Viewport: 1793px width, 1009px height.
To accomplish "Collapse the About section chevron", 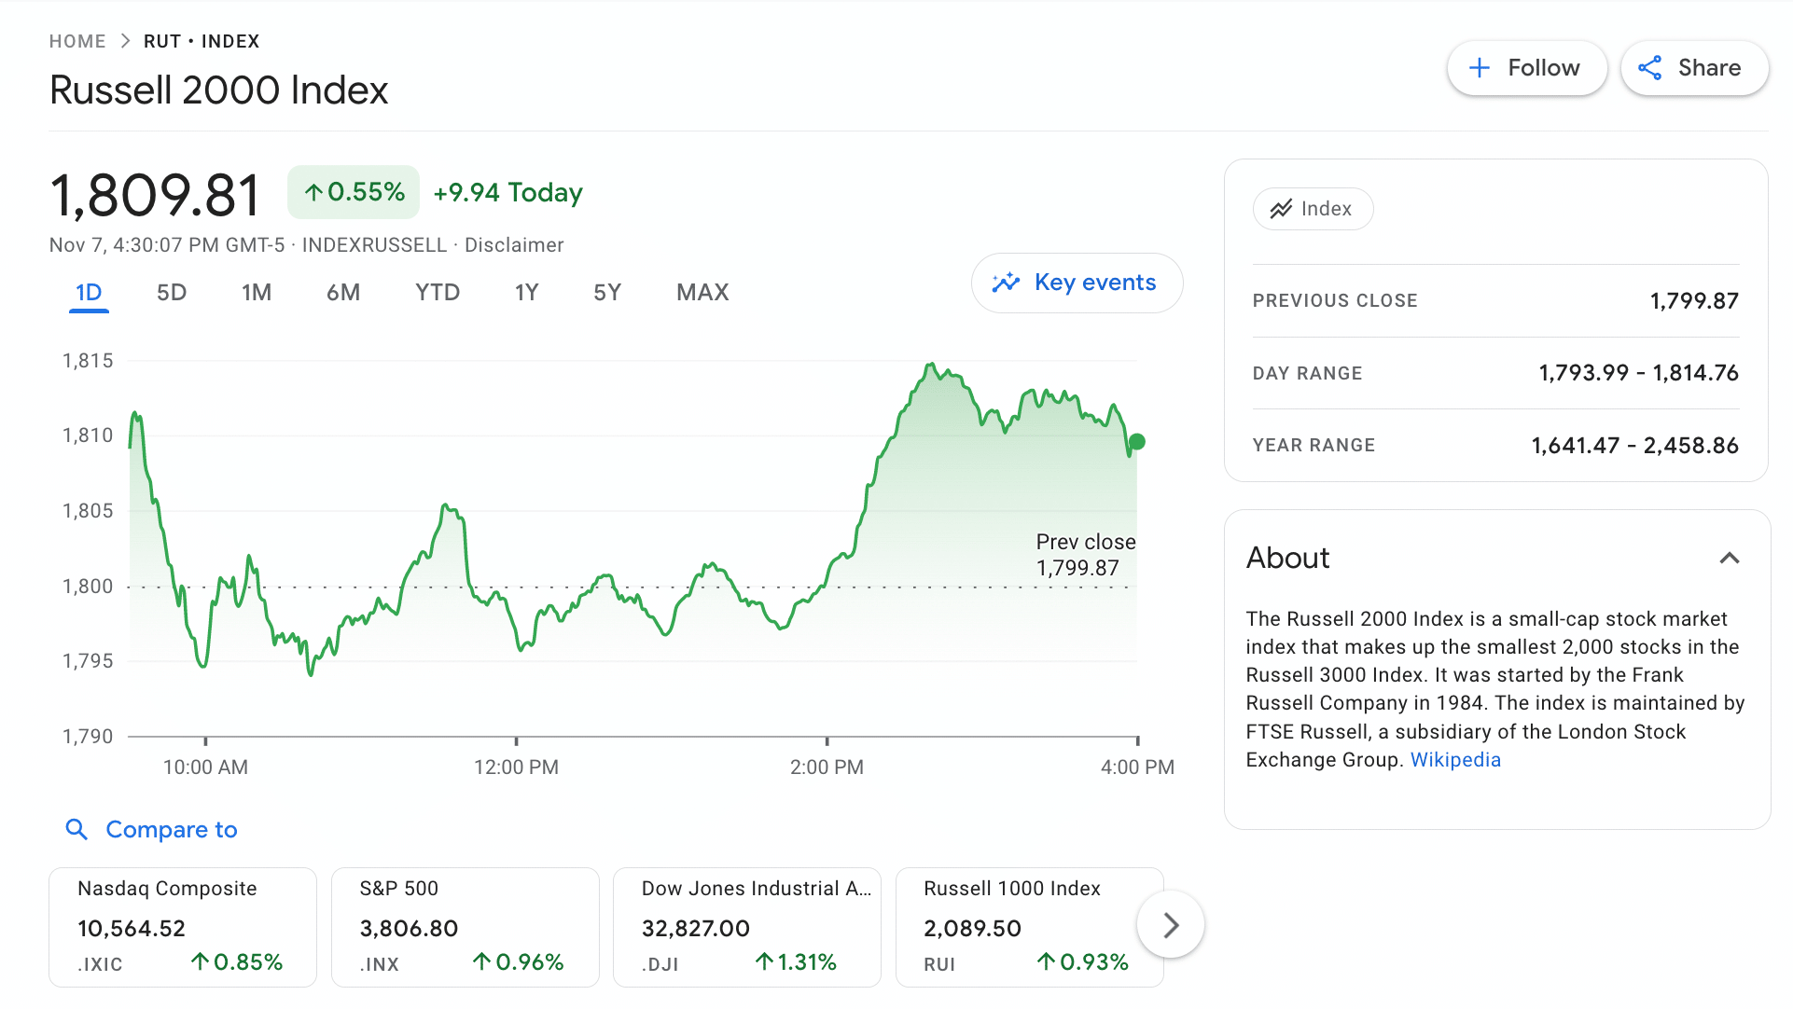I will (1729, 558).
